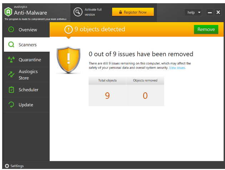Click the Settings gear icon
The image size is (225, 170).
(x=7, y=166)
